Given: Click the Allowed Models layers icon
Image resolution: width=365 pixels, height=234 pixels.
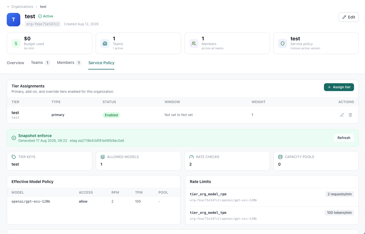Looking at the screenshot, I should click(x=103, y=157).
